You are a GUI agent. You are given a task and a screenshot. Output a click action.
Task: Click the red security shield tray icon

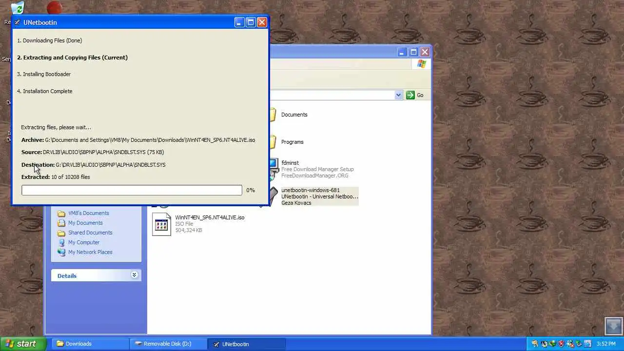(561, 344)
